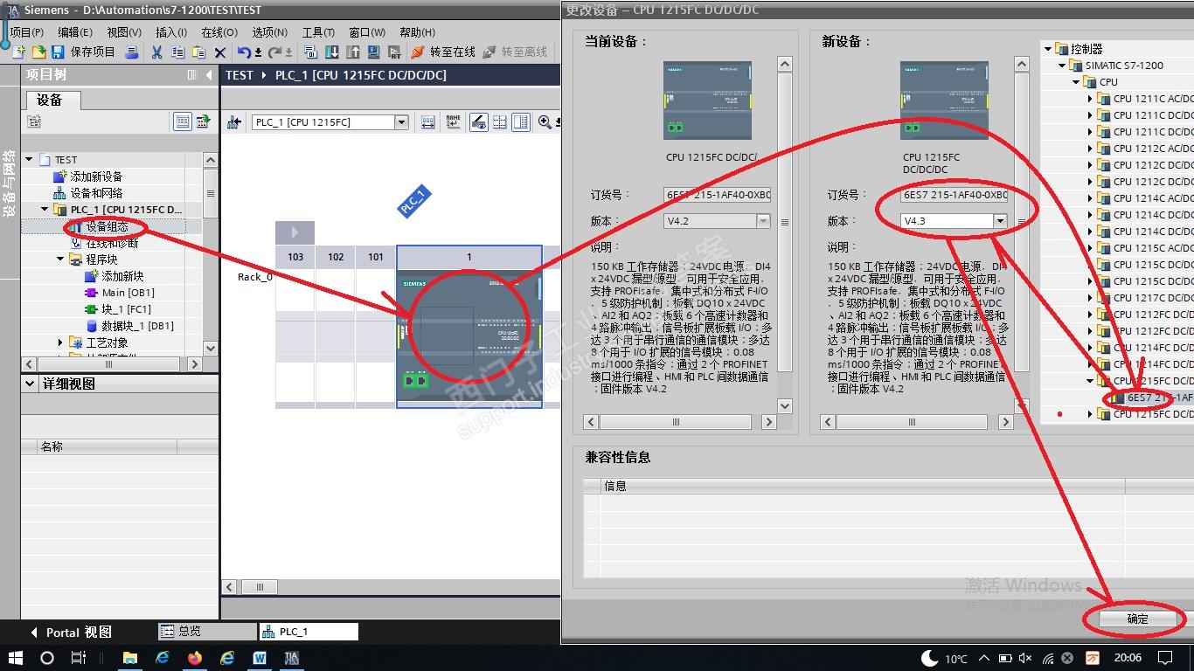
Task: Click the Windows Start button
Action: tap(15, 657)
